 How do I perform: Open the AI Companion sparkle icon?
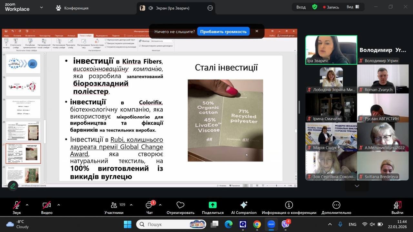coord(244,205)
